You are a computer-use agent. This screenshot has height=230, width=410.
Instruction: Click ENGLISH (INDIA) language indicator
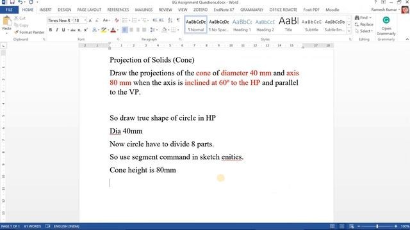[x=67, y=226]
